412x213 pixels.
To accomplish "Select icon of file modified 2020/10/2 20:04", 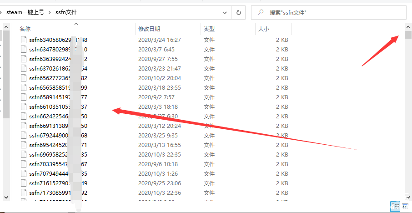I will 24,78.
